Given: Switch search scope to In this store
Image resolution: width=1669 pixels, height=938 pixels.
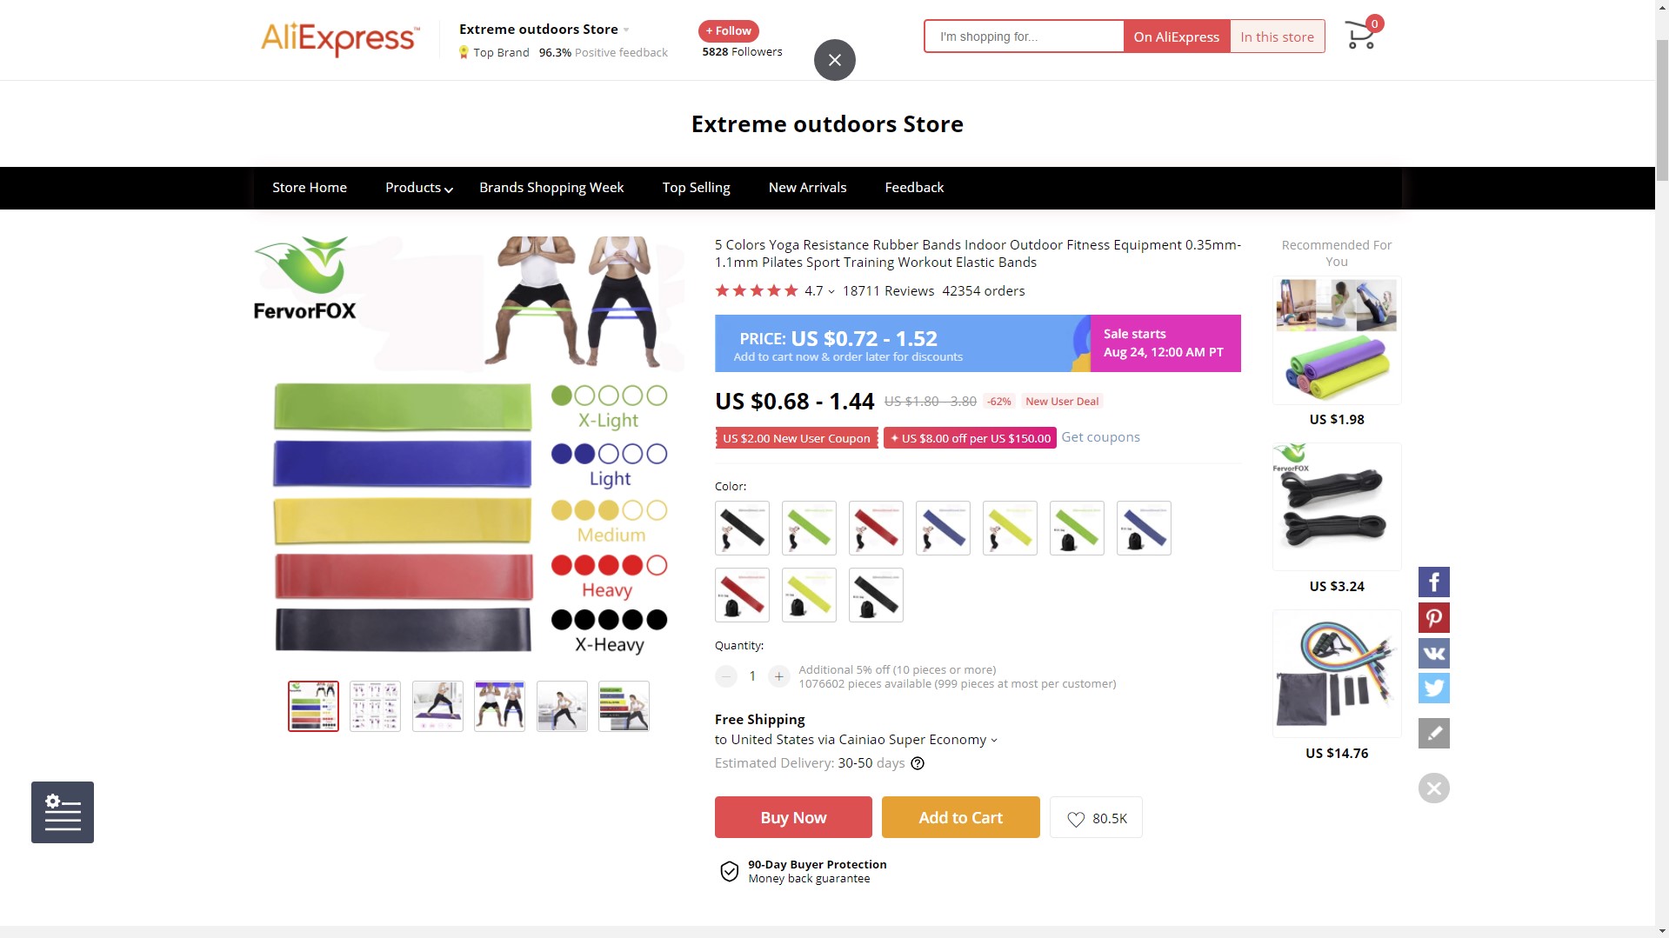Looking at the screenshot, I should pyautogui.click(x=1277, y=37).
